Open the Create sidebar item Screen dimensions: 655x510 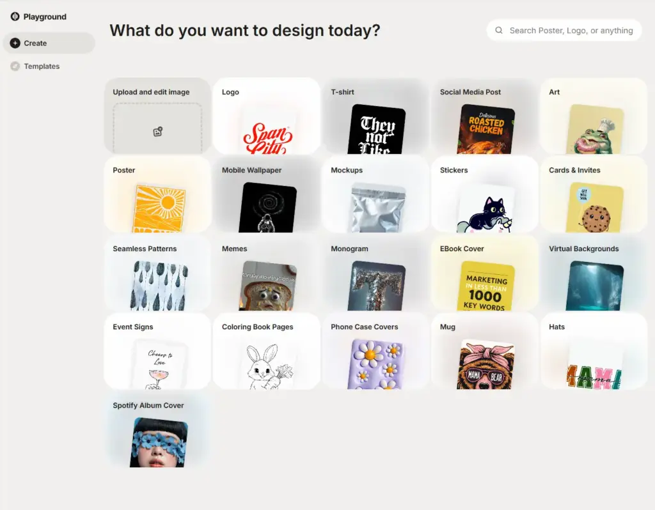pos(49,43)
